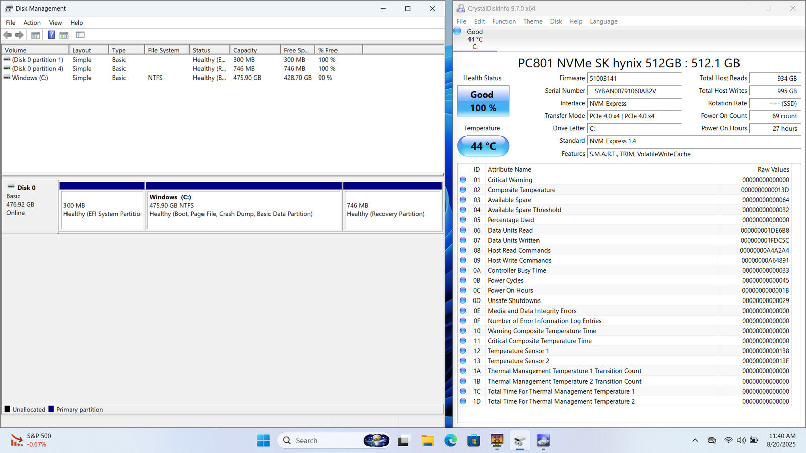
Task: Click the 44 °C temperature button
Action: [x=483, y=146]
